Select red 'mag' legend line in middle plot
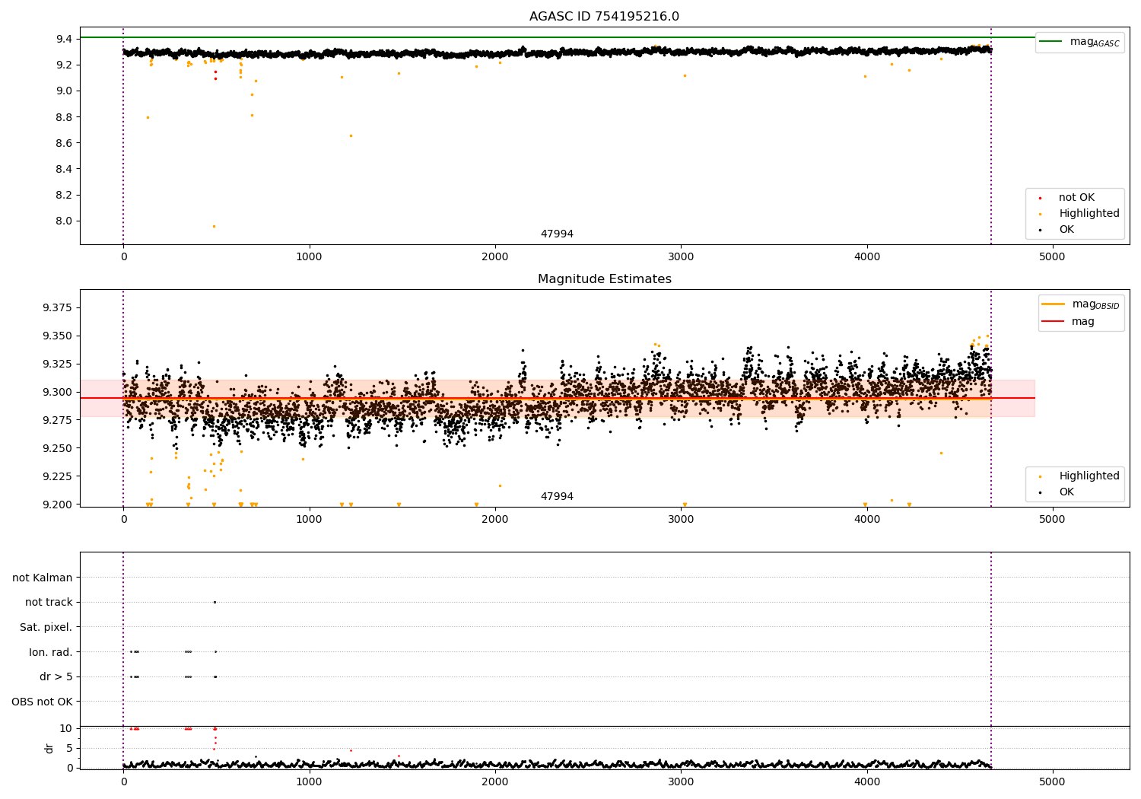The width and height of the screenshot is (1141, 799). (x=1054, y=321)
